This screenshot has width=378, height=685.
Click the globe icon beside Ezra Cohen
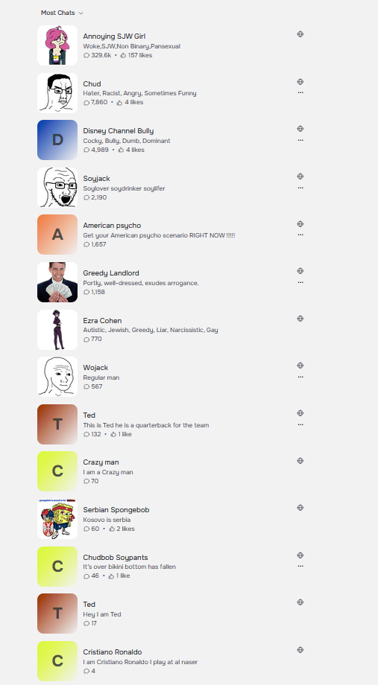[300, 319]
